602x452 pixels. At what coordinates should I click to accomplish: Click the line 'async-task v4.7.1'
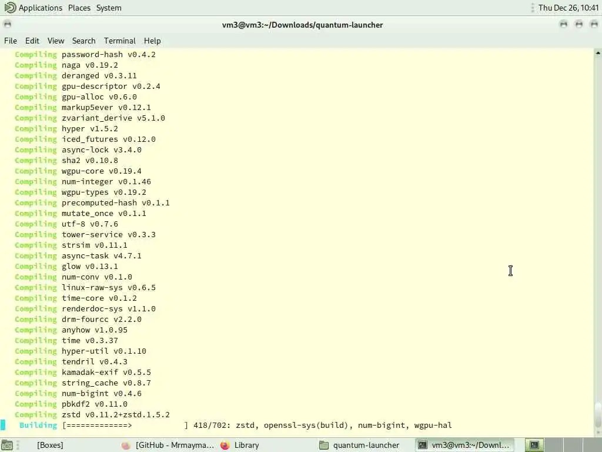click(x=101, y=255)
